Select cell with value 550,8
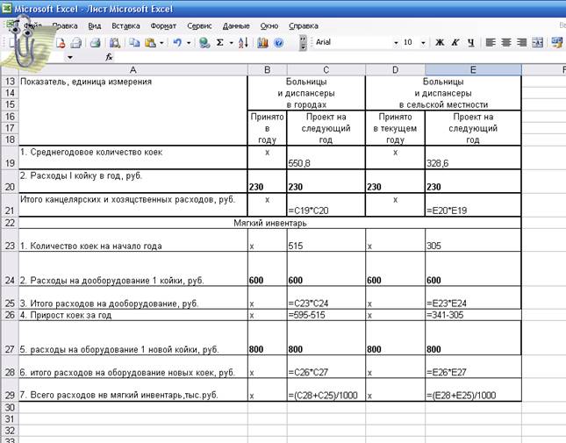The width and height of the screenshot is (566, 443). click(x=326, y=157)
